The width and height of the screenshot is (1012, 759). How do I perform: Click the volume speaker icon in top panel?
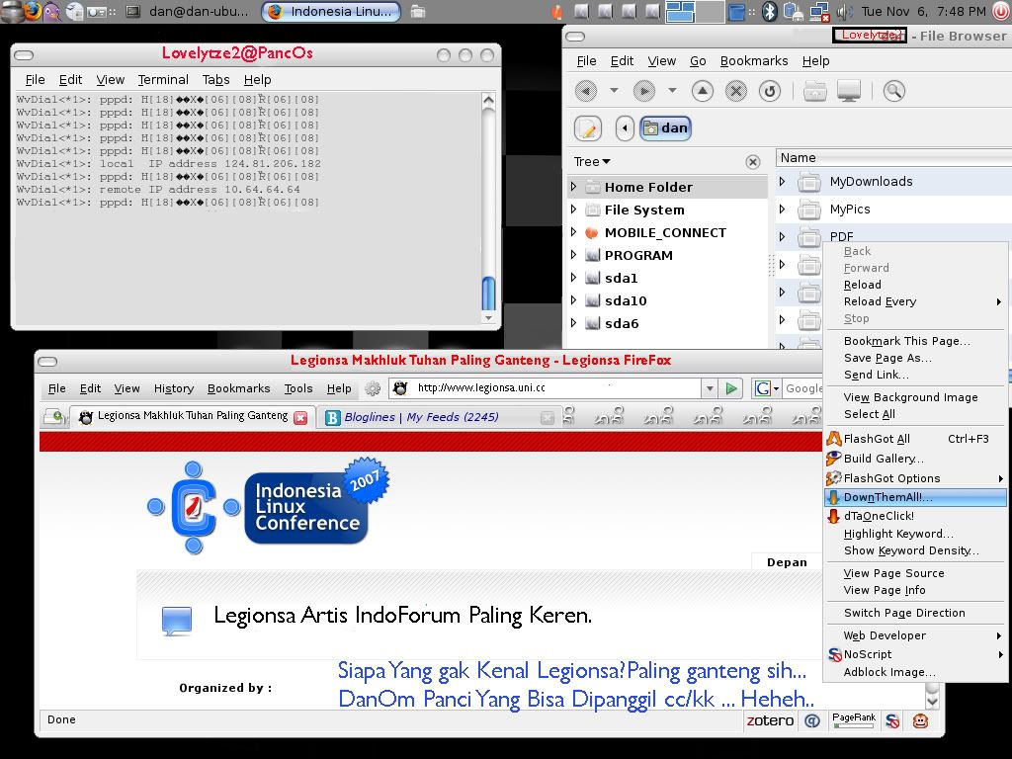click(x=844, y=11)
